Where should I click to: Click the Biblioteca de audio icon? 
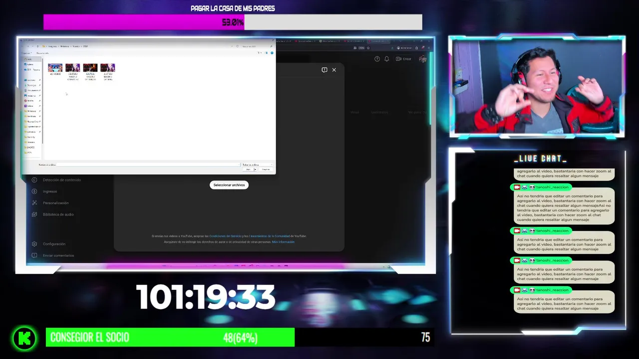(x=34, y=214)
